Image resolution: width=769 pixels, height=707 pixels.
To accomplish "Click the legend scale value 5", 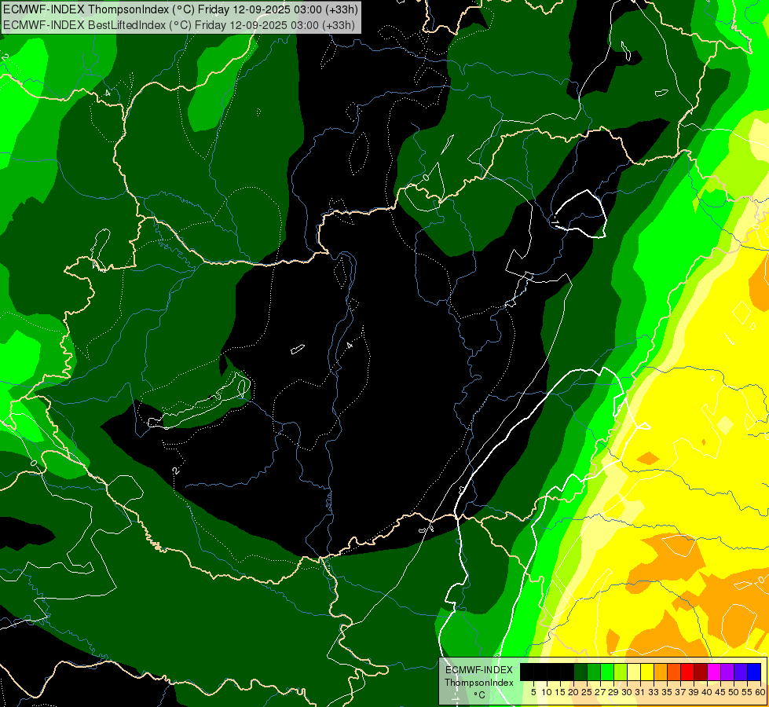I will pyautogui.click(x=533, y=692).
